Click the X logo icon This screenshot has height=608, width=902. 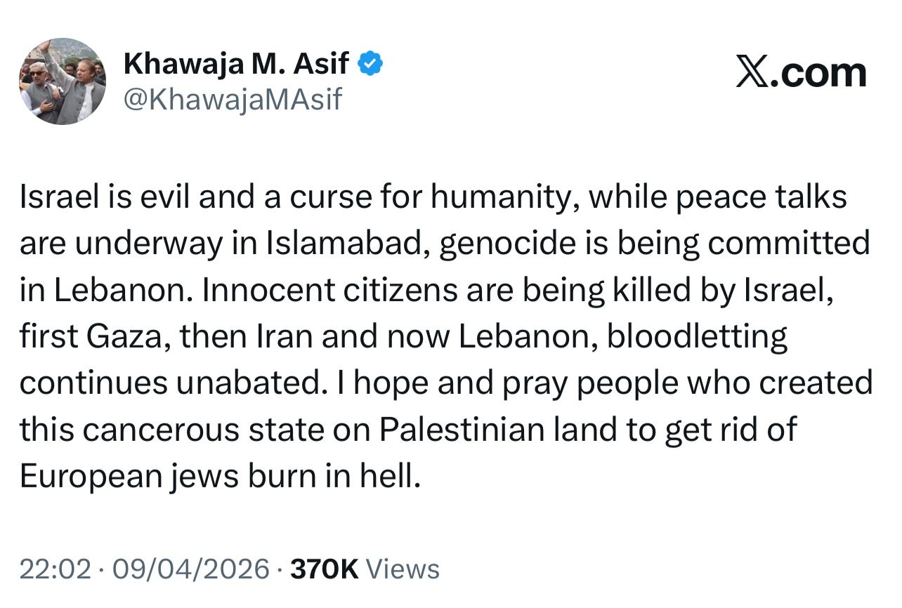[754, 73]
